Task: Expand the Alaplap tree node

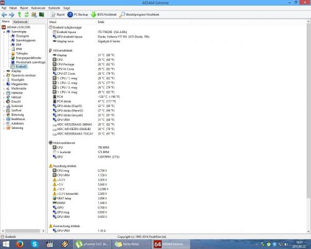Action: tap(4, 71)
